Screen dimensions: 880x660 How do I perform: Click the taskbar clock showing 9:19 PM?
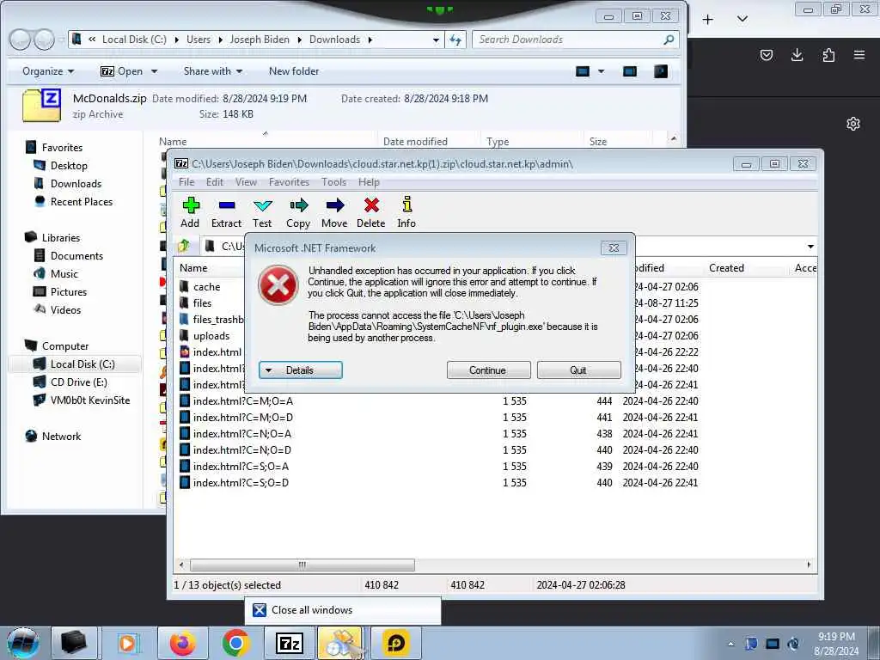point(836,644)
